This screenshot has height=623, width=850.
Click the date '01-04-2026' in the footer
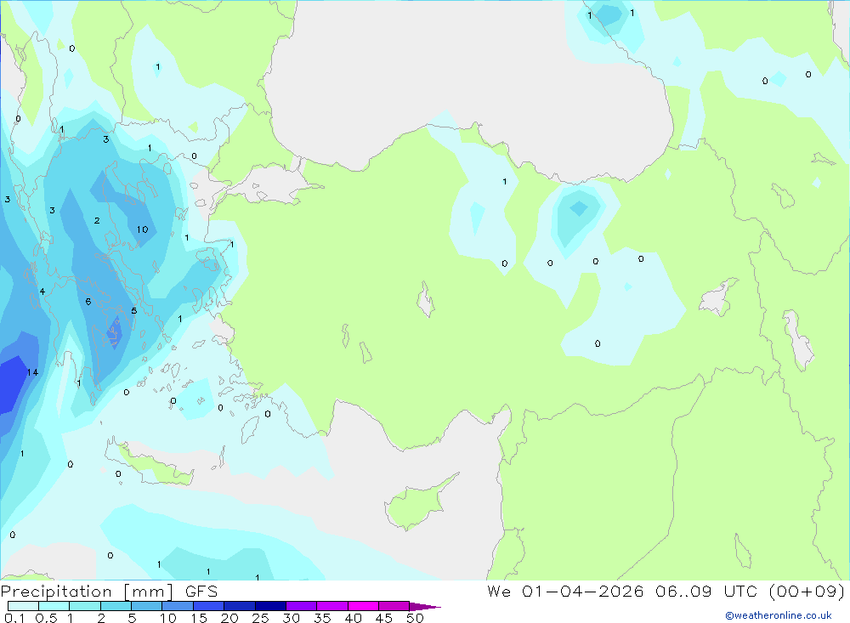(x=583, y=591)
